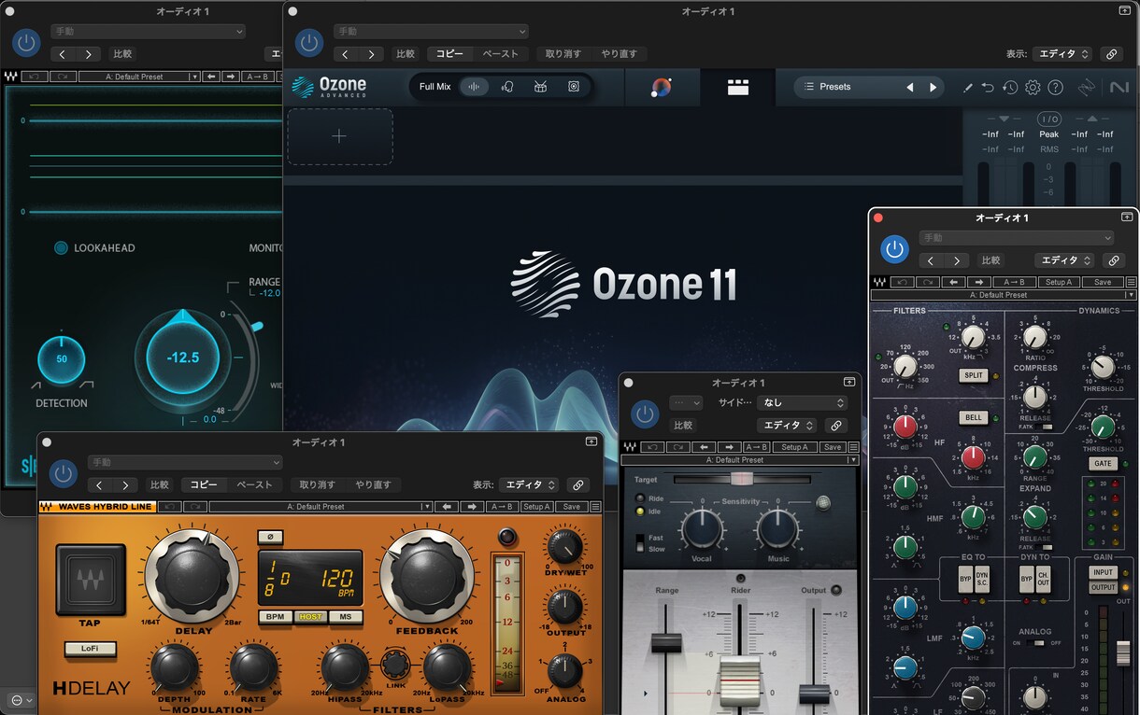The width and height of the screenshot is (1140, 715).
Task: Click the large threshold knob showing -12.5
Action: (x=182, y=357)
